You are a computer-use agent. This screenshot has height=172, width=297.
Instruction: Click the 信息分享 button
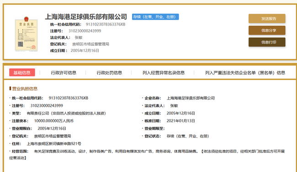click(267, 30)
